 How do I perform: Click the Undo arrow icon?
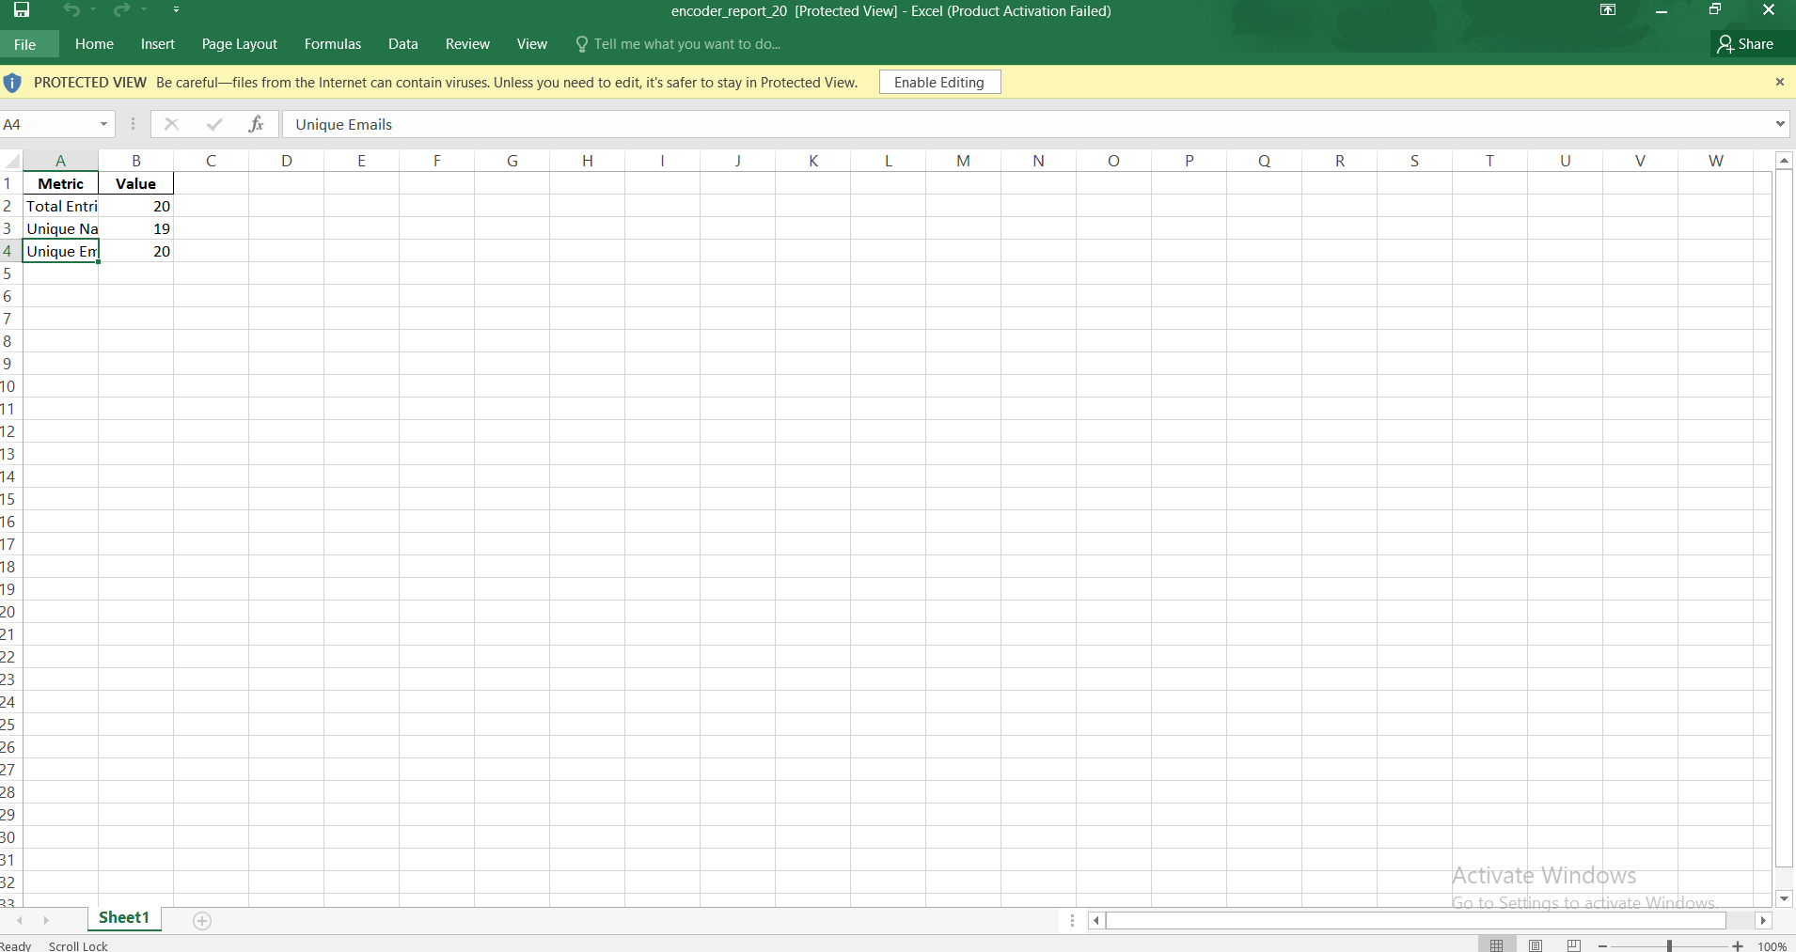tap(71, 10)
